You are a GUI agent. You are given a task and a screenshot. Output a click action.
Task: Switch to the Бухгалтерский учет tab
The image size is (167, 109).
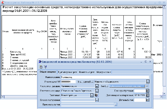pyautogui.click(x=67, y=72)
